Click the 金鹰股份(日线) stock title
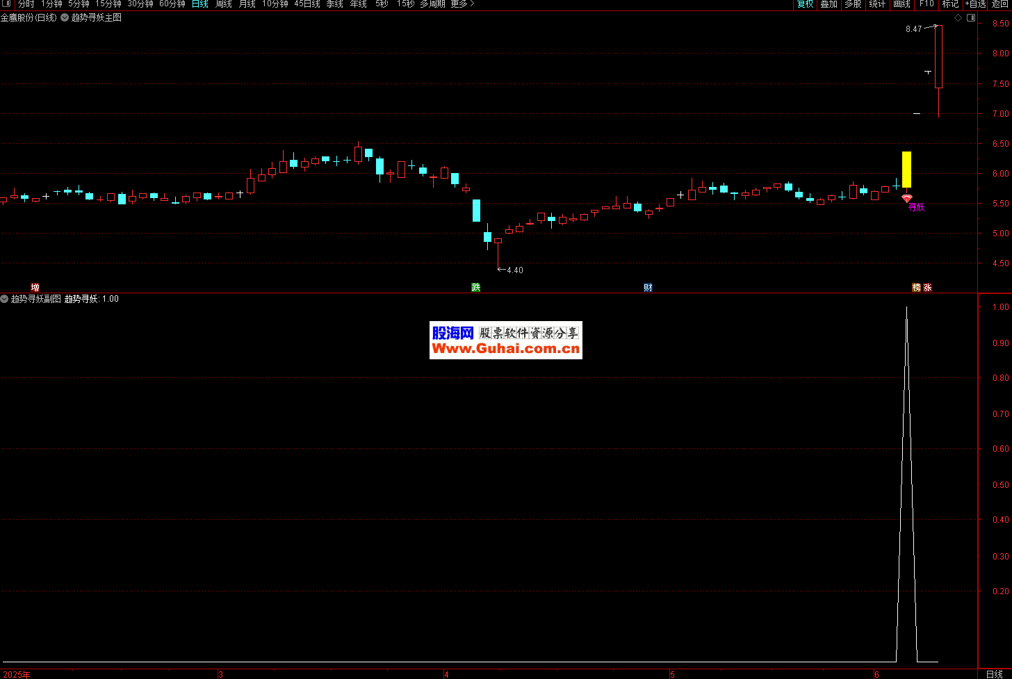The width and height of the screenshot is (1012, 679). 28,17
